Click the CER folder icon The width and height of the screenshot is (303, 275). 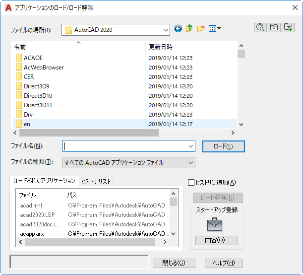19,77
